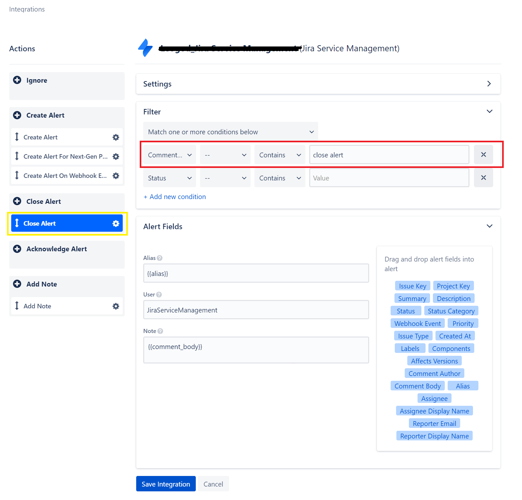Screen dimensions: 522x500
Task: Click the help icon next to Note
Action: pos(160,331)
